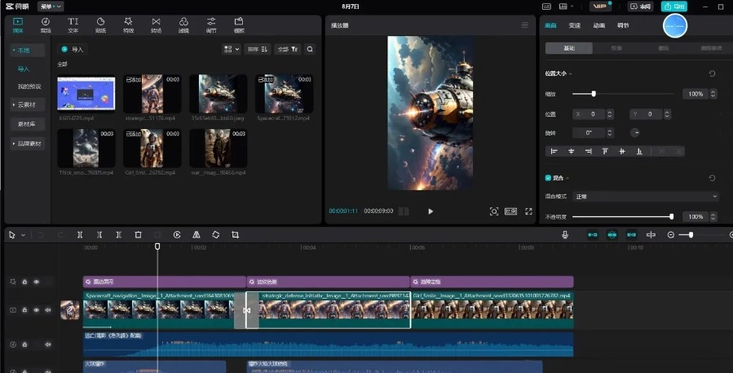The height and width of the screenshot is (373, 733).
Task: Switch to the Speed (变速) tab
Action: tap(575, 26)
